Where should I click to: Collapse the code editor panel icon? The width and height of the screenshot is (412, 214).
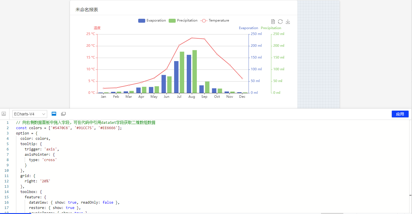(x=4, y=114)
